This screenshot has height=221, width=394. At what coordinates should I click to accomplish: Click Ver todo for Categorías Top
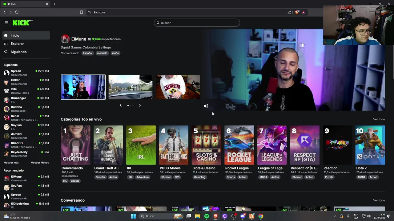379,119
